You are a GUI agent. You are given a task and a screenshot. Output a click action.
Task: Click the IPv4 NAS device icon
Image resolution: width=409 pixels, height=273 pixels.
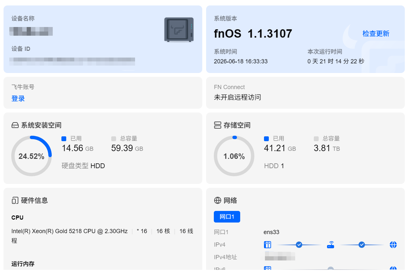(268, 245)
